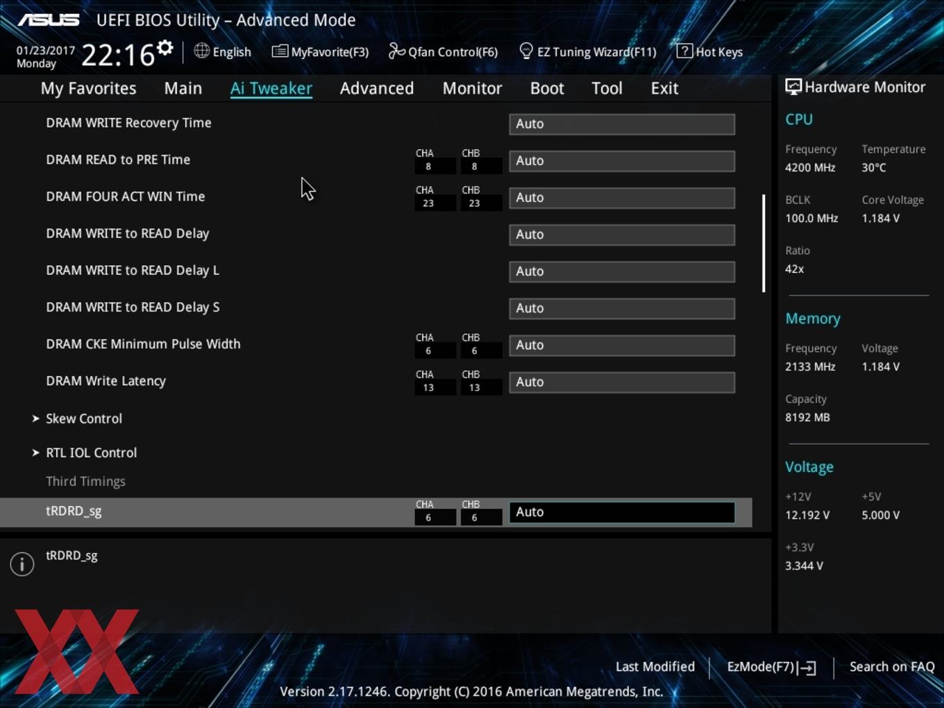Viewport: 944px width, 708px height.
Task: Open Search on FAQ link
Action: [892, 666]
